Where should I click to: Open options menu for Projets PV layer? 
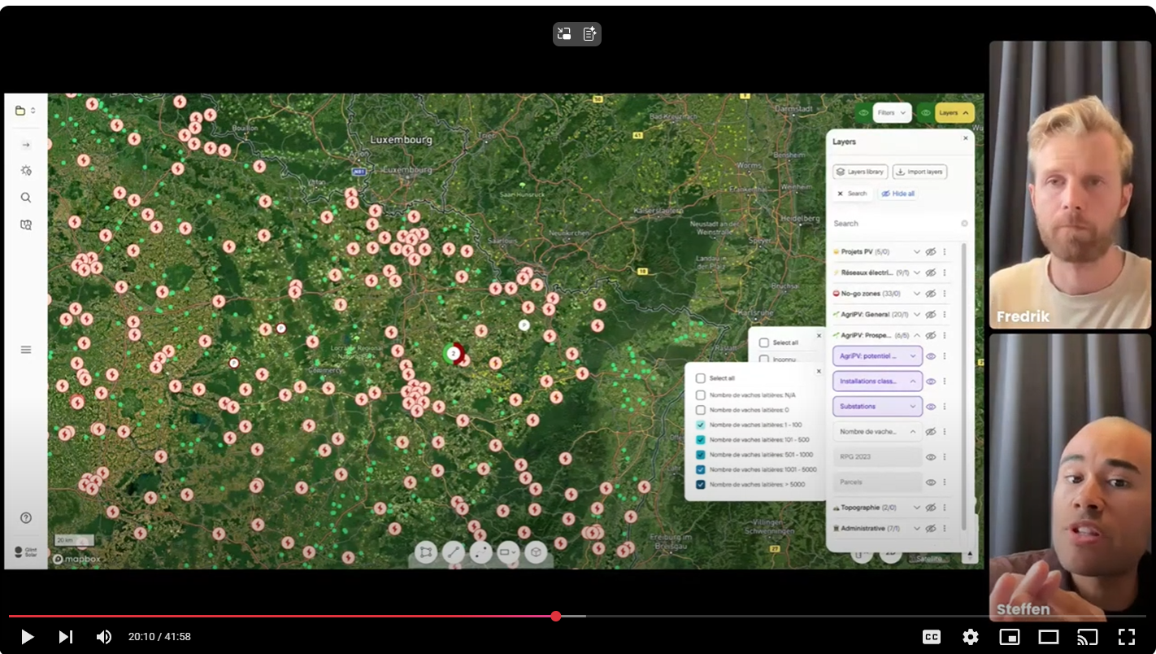coord(945,252)
